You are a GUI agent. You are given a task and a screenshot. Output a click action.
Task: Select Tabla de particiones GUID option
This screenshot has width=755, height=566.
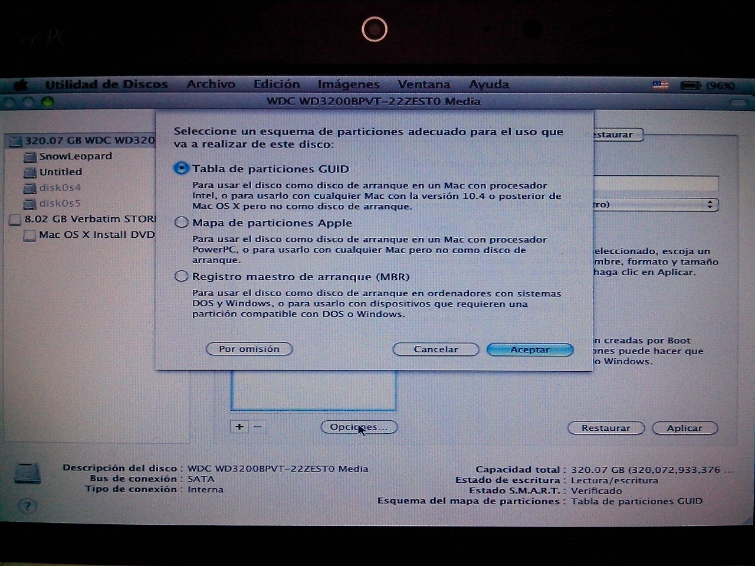point(182,169)
